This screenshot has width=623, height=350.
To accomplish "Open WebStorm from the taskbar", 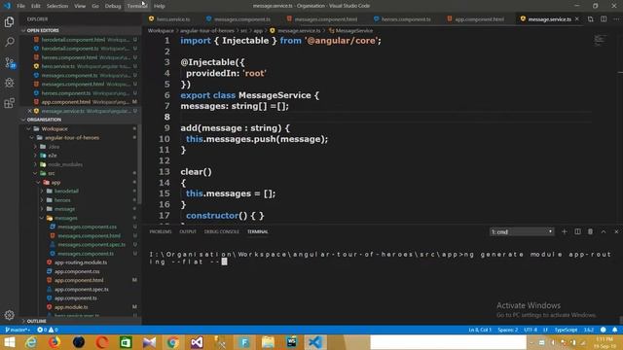I will pyautogui.click(x=292, y=342).
